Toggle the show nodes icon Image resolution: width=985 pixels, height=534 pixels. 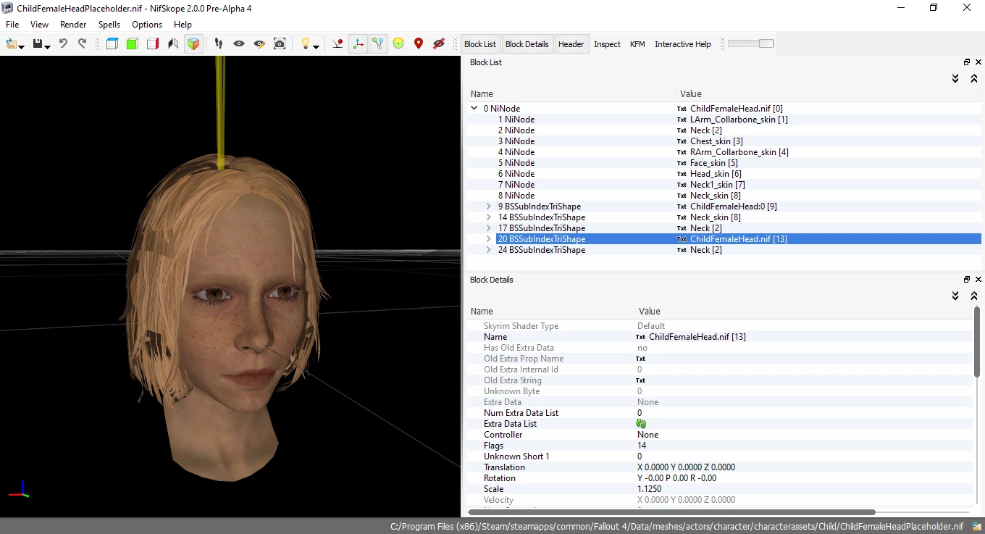click(x=378, y=44)
